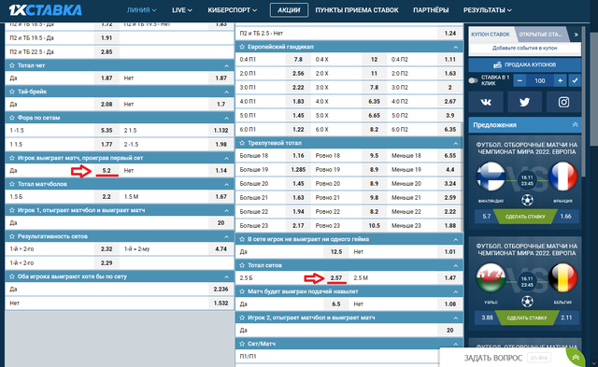The image size is (598, 367).
Task: Collapse the Предложения panel
Action: point(576,125)
